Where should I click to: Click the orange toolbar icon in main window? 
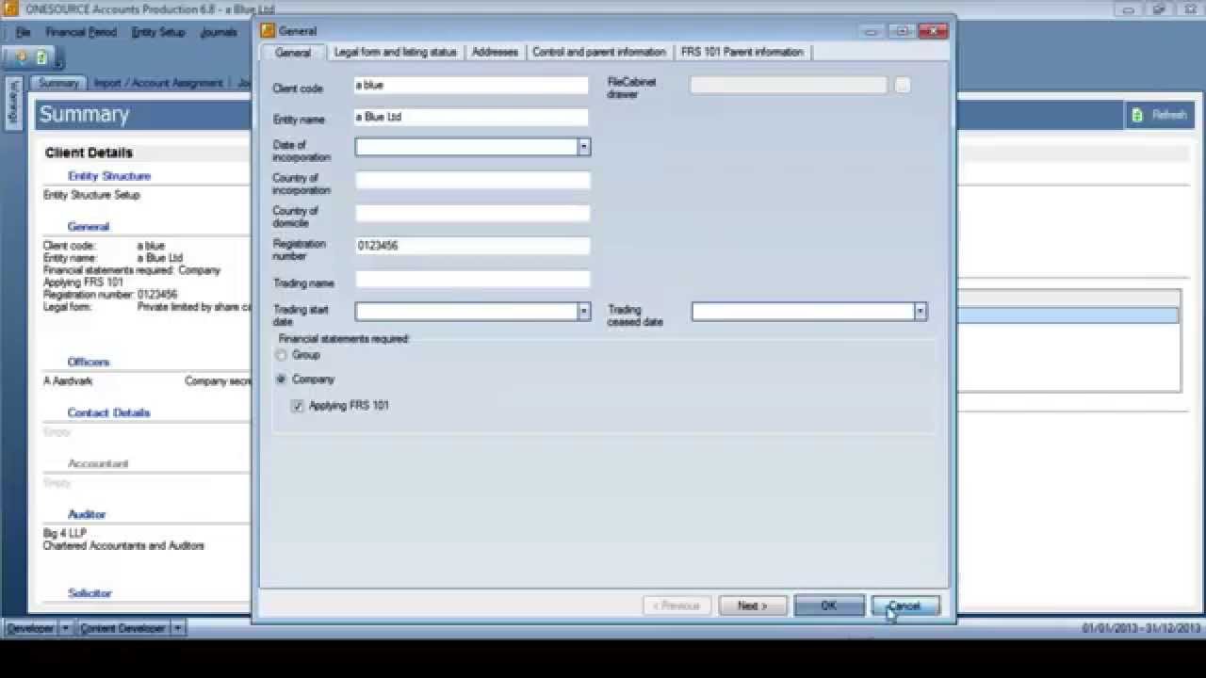(x=21, y=57)
